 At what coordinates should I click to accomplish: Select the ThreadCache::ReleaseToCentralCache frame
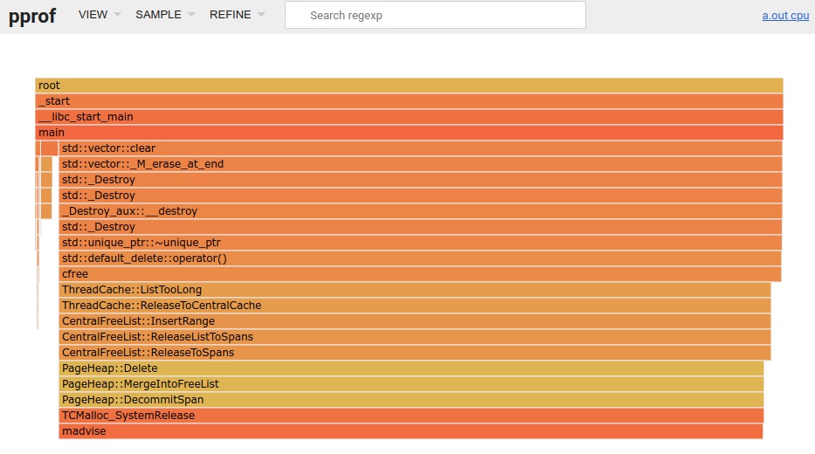(415, 306)
